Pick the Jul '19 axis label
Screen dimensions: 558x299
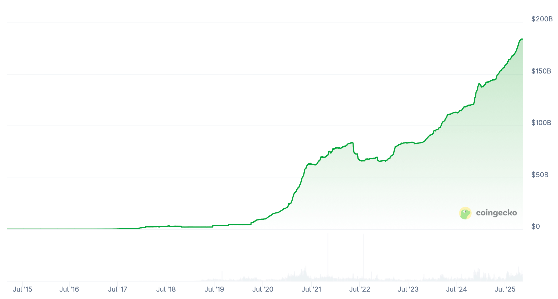(x=214, y=289)
